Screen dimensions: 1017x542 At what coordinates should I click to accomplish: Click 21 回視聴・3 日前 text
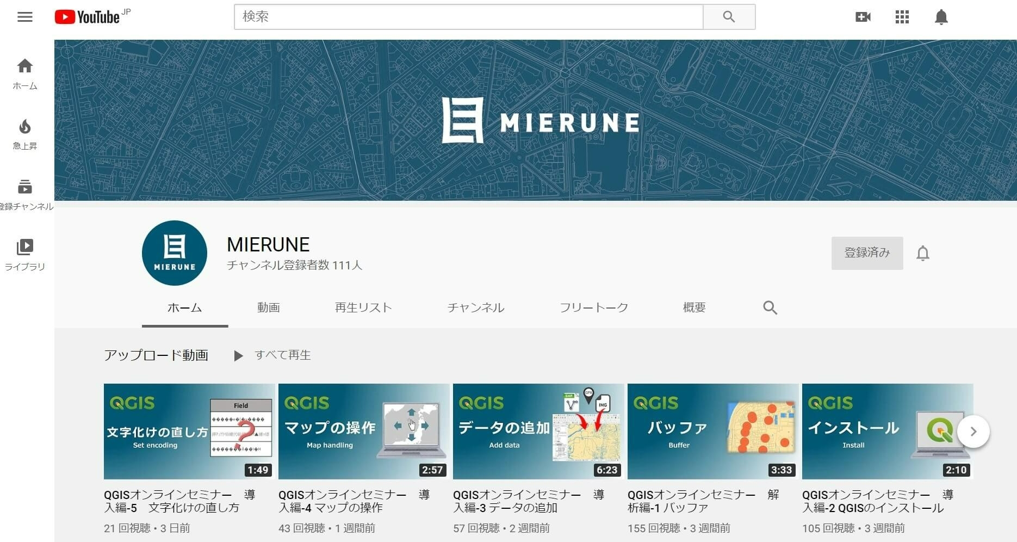click(x=147, y=528)
